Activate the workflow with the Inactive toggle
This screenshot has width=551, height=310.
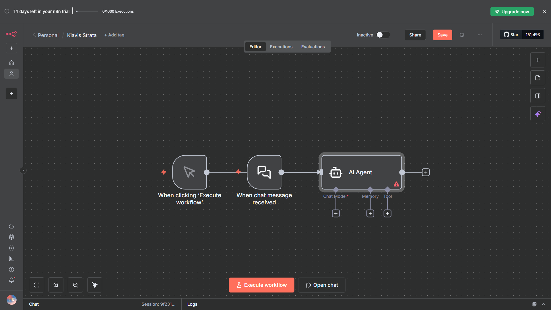383,35
